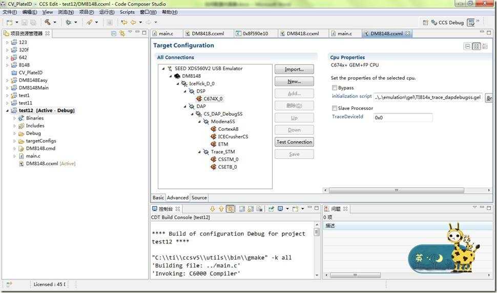Click the Save button in Target Configuration
497x293 pixels.
(294, 154)
